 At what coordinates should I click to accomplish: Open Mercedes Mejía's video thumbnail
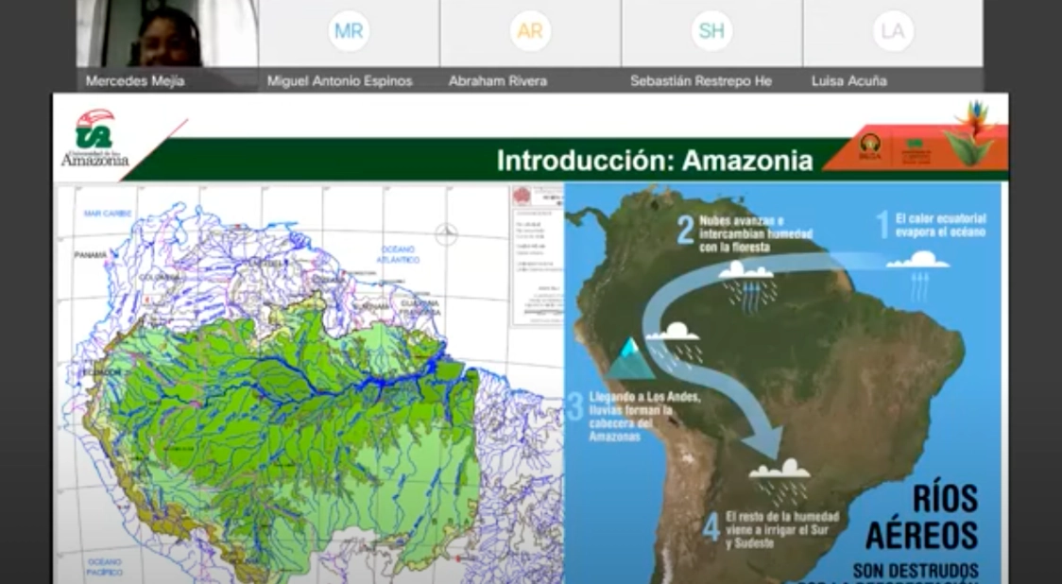click(167, 34)
